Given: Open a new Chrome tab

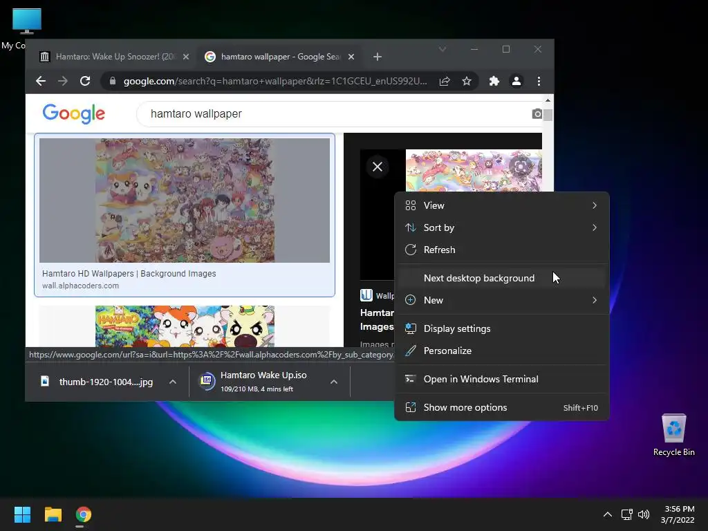Looking at the screenshot, I should [378, 57].
